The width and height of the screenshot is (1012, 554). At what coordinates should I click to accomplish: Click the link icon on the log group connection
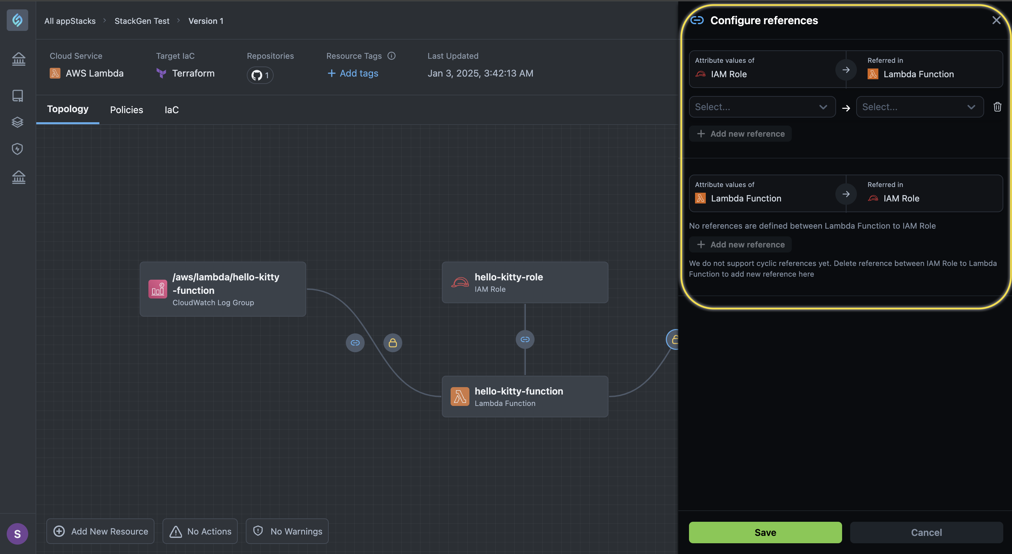point(355,342)
